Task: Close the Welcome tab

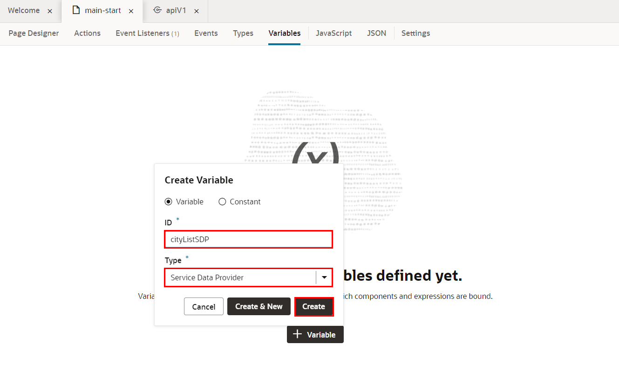Action: click(x=50, y=11)
